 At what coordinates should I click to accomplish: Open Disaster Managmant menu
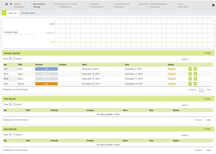pyautogui.click(x=19, y=5)
